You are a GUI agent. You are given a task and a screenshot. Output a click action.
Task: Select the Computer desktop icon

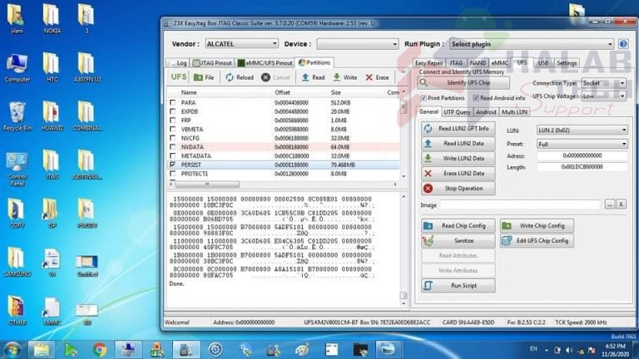click(17, 68)
